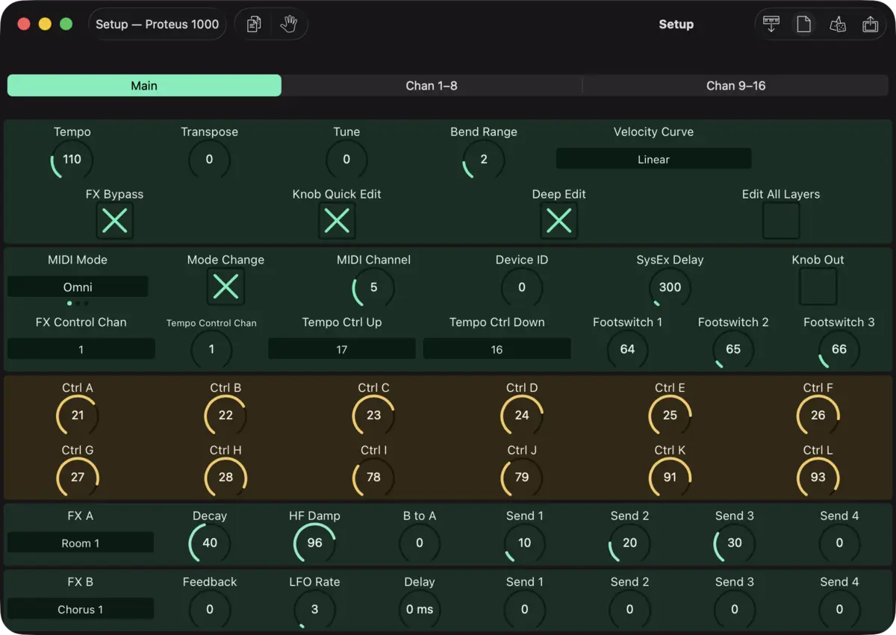Click the keyboard download-to-synth icon
The height and width of the screenshot is (635, 896).
point(771,25)
